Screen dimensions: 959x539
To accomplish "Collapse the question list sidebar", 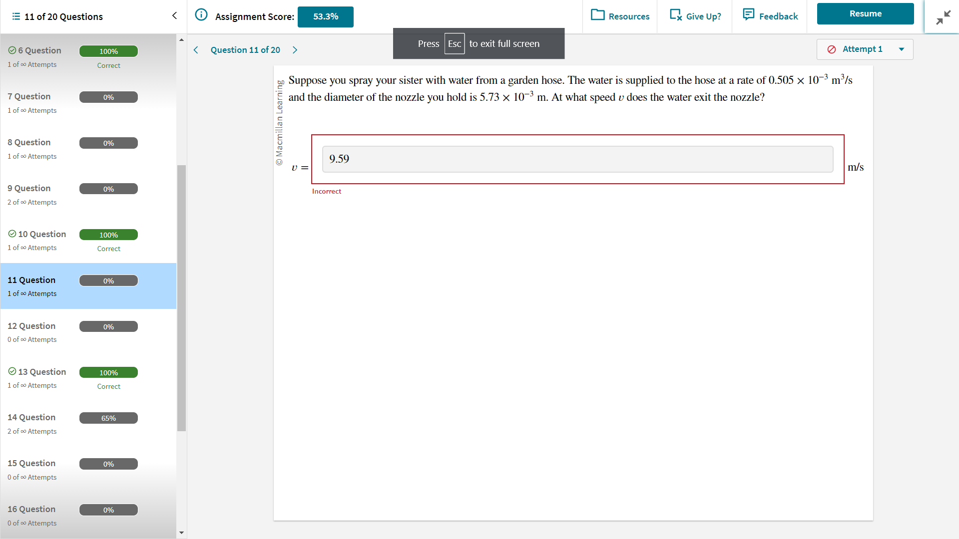I will (x=174, y=16).
